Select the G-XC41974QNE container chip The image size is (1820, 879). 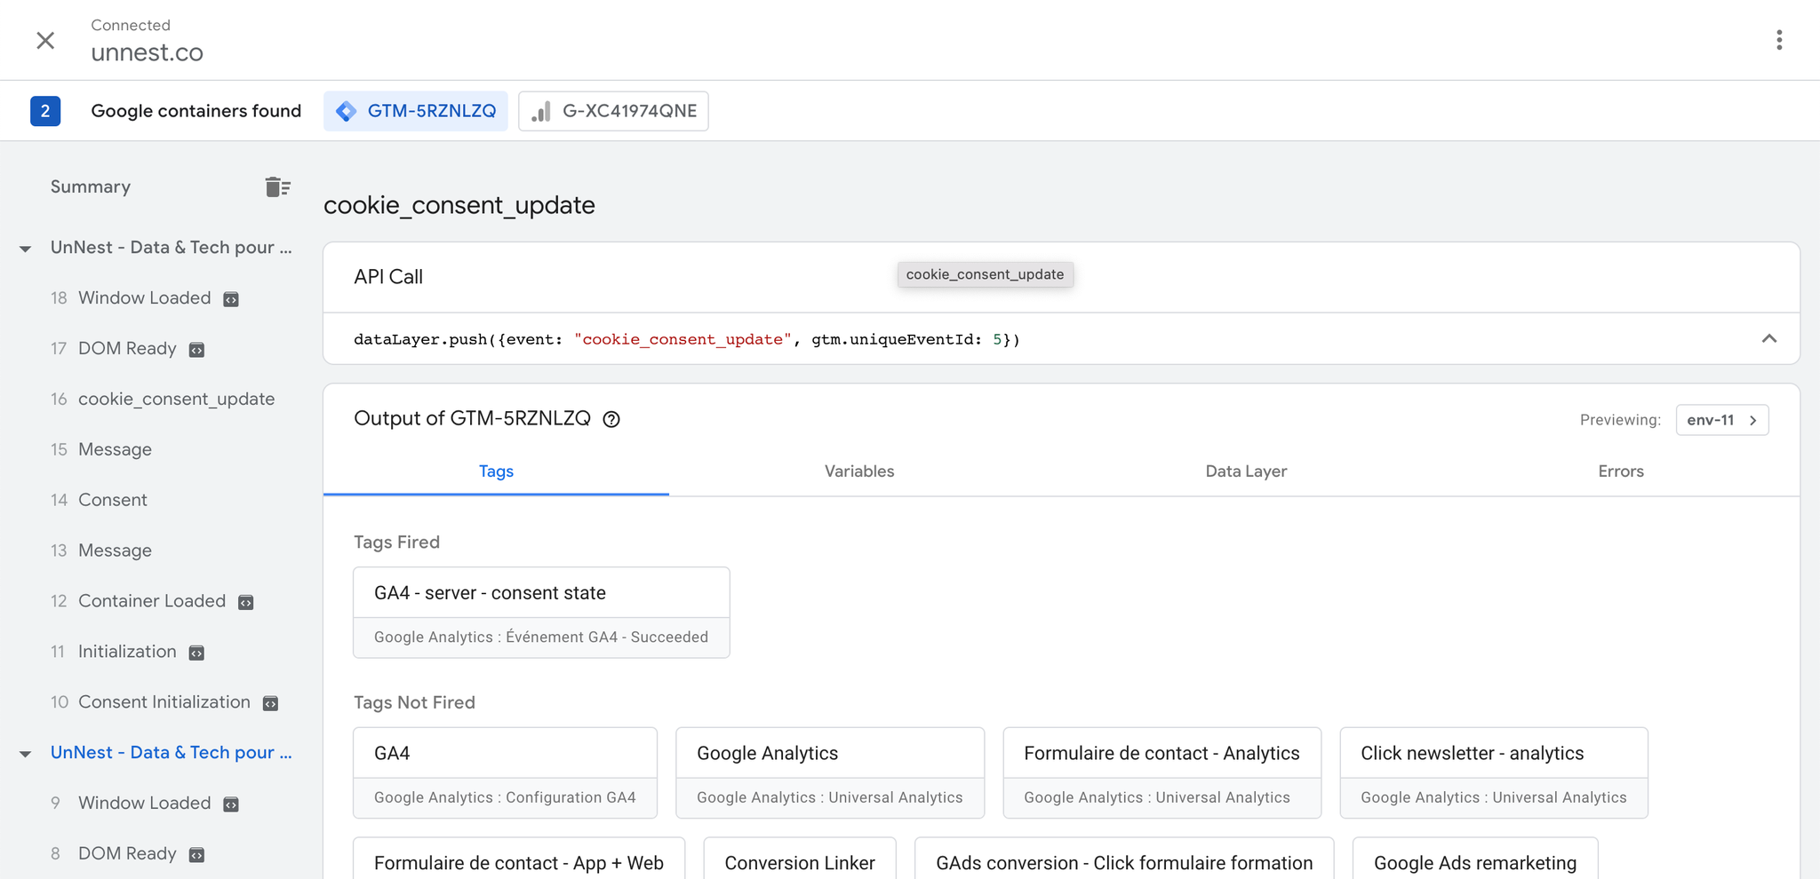coord(614,111)
